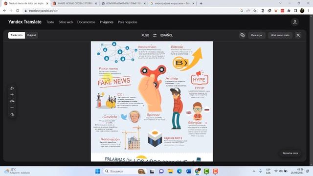Close the Traducir texto de fotos tab

[47, 3]
